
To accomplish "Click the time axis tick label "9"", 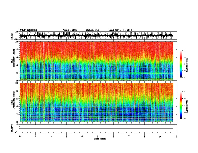I will (x=160, y=136).
